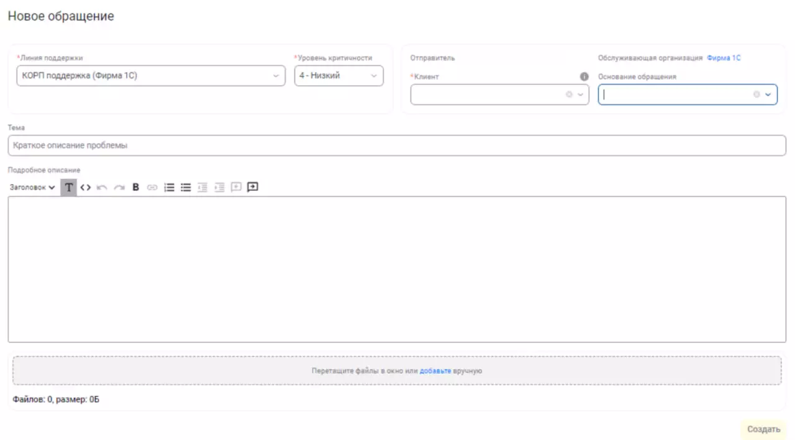This screenshot has height=440, width=795.
Task: Click the Фирма 1С organization link
Action: 724,57
